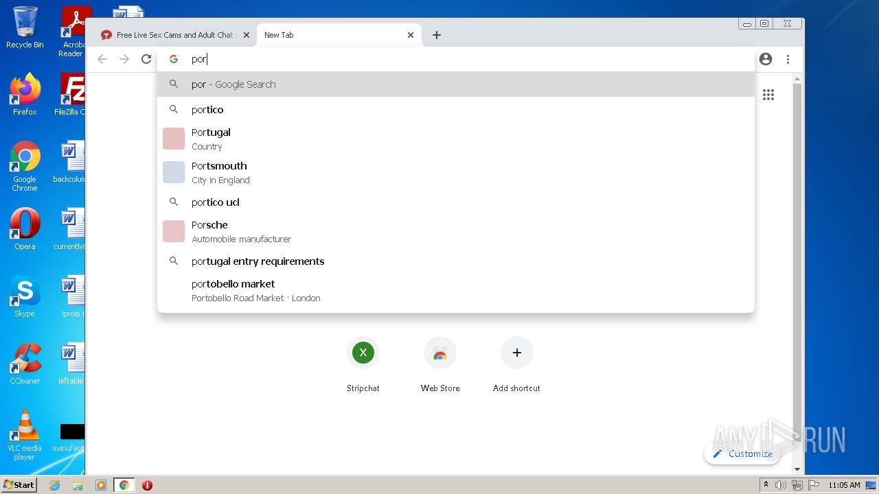
Task: Open the Windows Start menu
Action: click(19, 484)
